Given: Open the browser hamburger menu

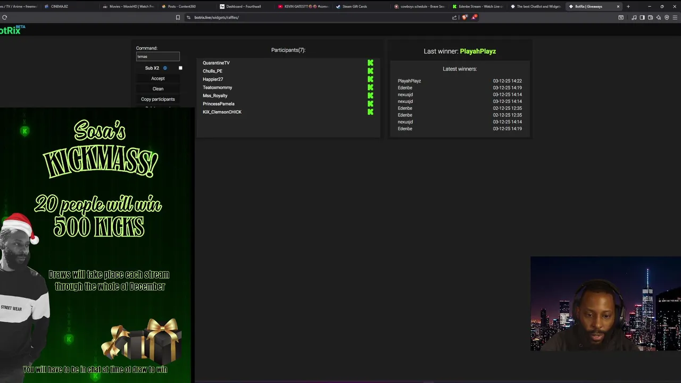Looking at the screenshot, I should pyautogui.click(x=675, y=18).
